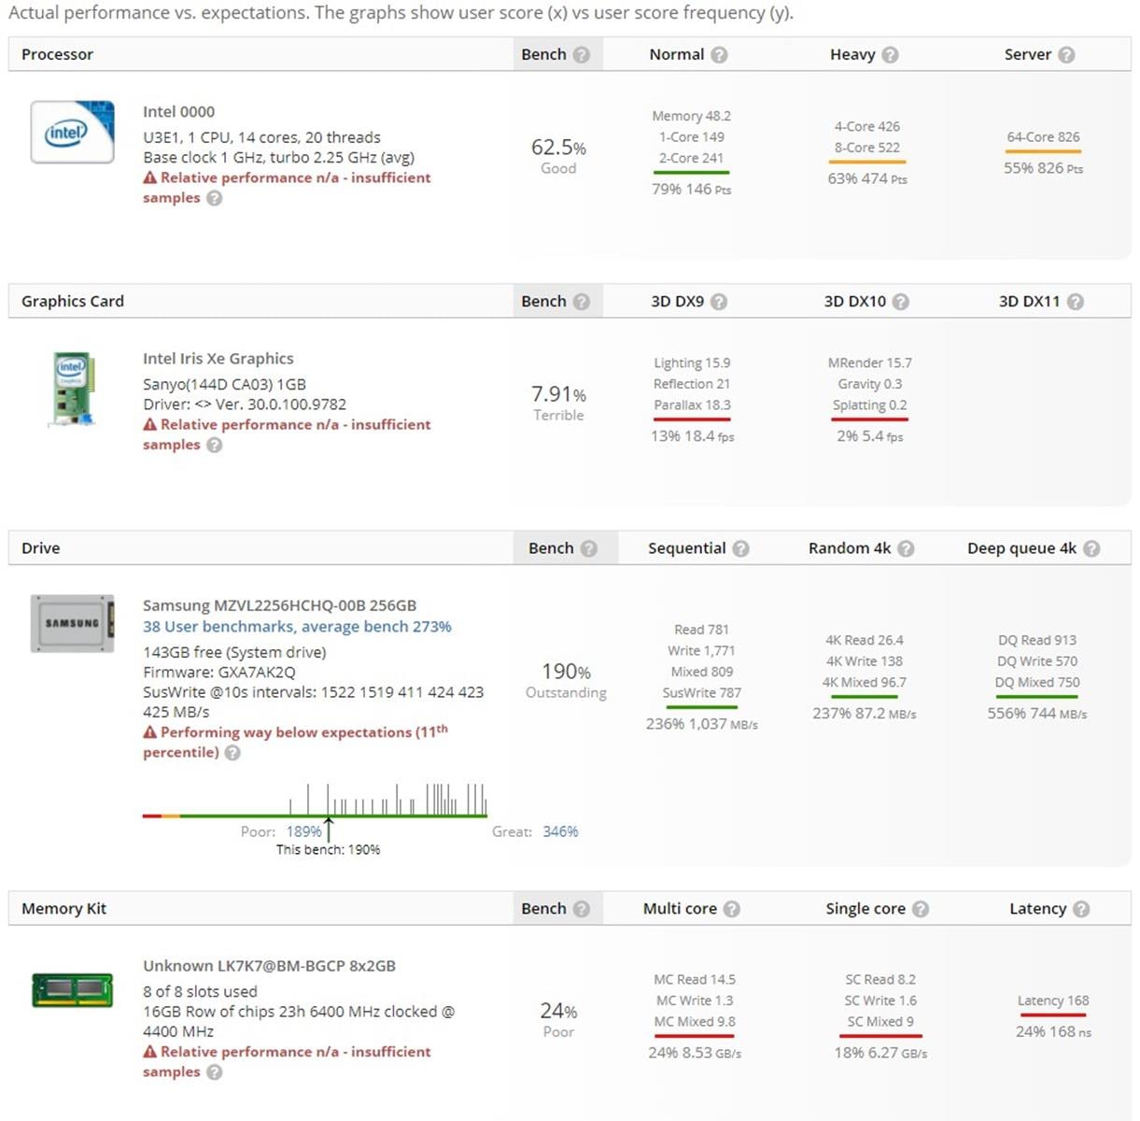Open help for Multi core column
1140x1121 pixels.
tap(732, 909)
